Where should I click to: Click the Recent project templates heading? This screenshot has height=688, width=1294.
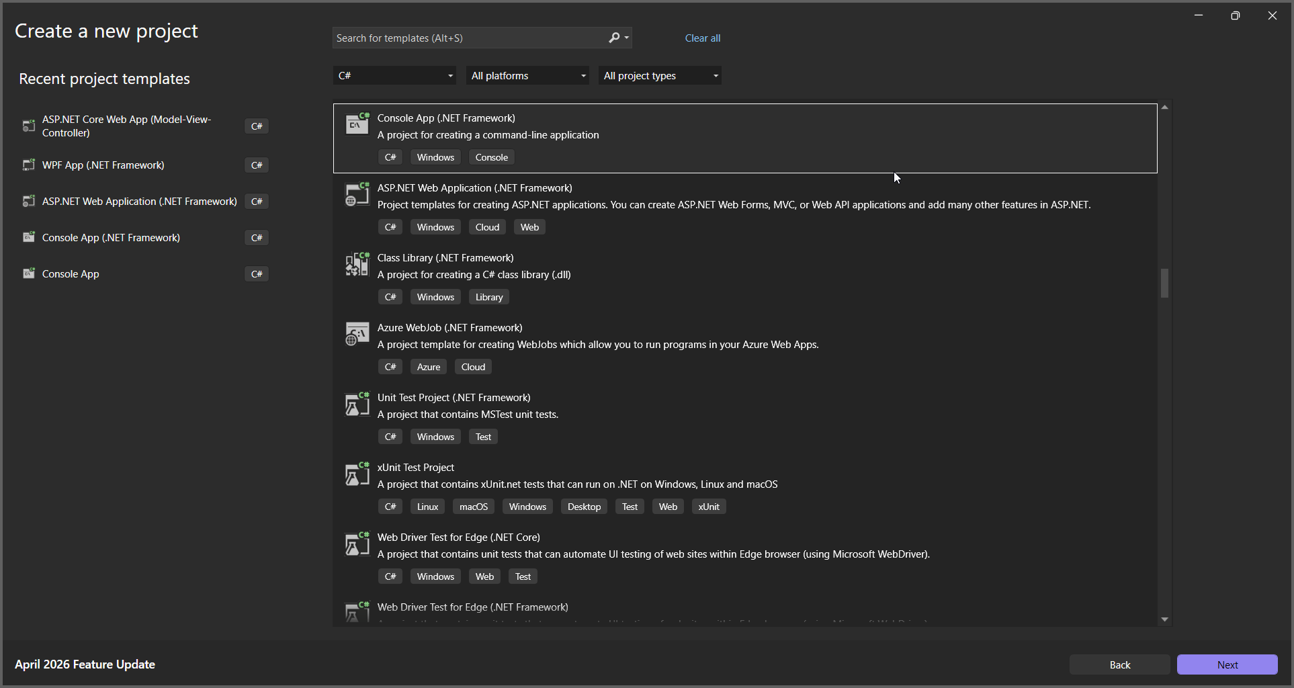point(104,79)
